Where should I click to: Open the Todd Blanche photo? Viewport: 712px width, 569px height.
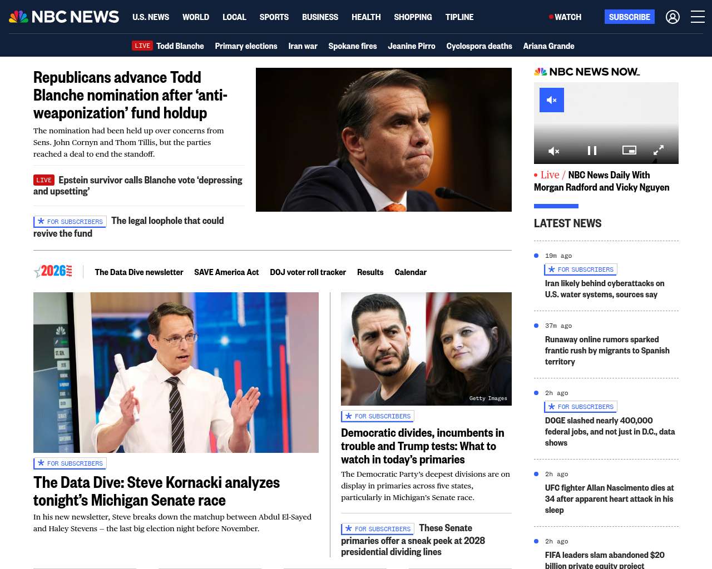pos(384,139)
